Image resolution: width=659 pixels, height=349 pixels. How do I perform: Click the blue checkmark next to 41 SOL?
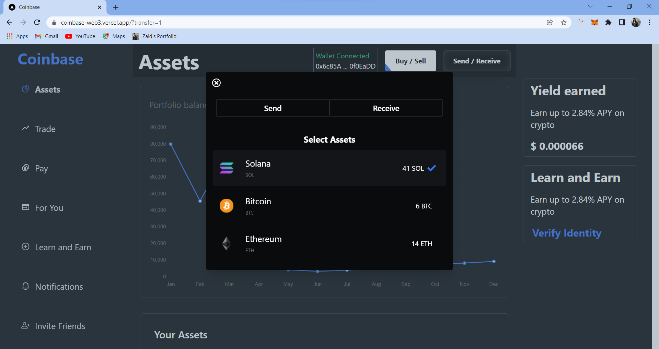tap(432, 168)
